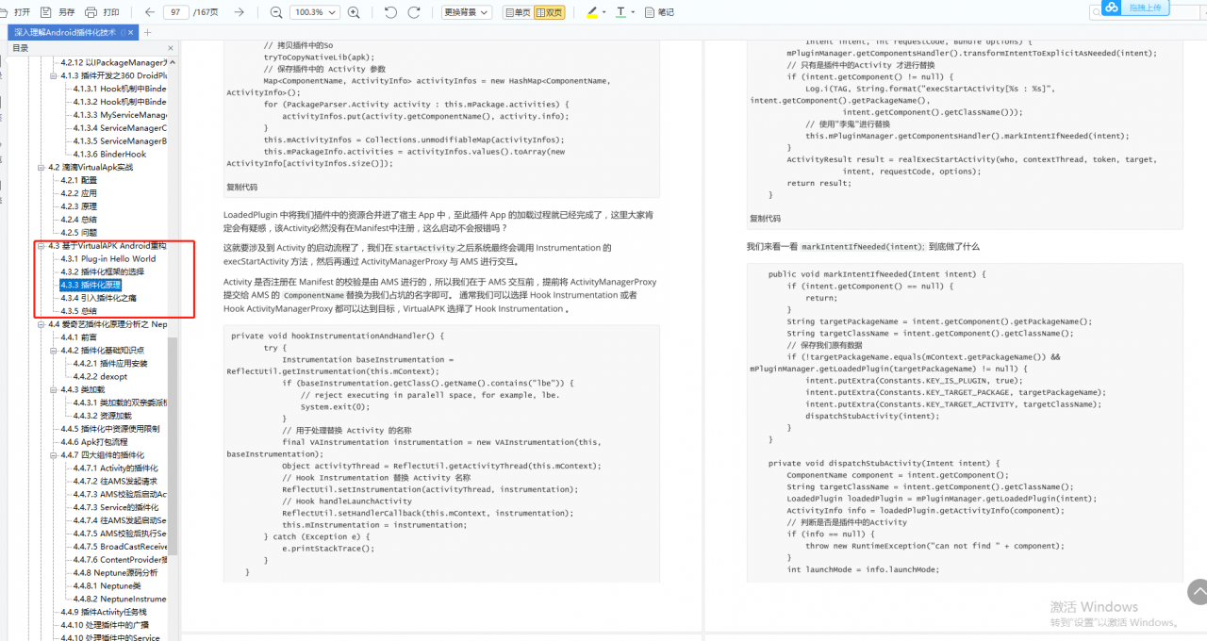Select 4.1.3.6 BinderHook outline entry

tap(109, 154)
